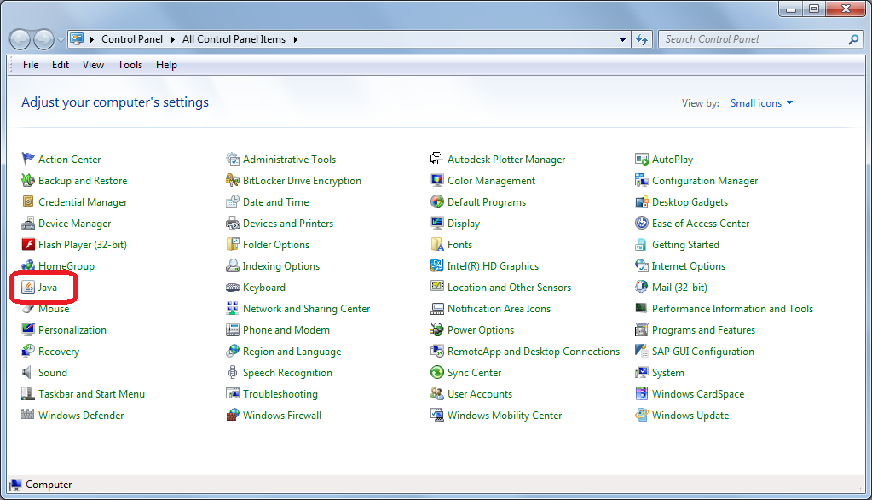Click the Administrative Tools icon
Viewport: 872px width, 500px height.
[233, 160]
